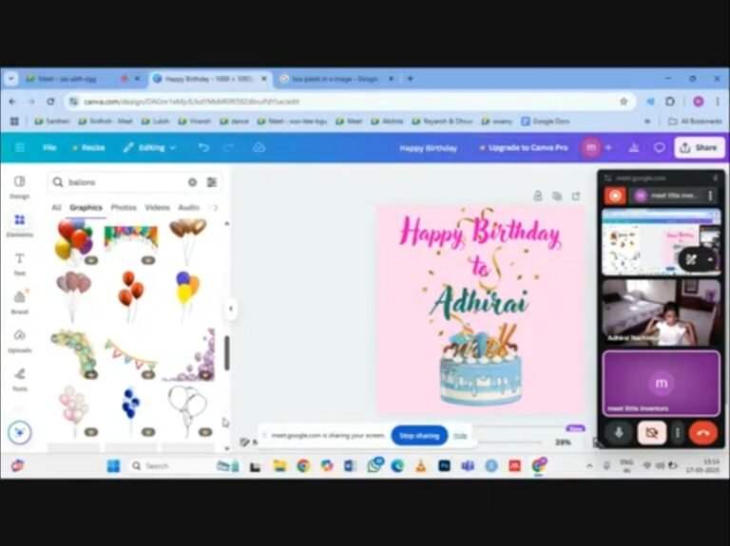
Task: Click the Canva hamburger menu icon
Action: [x=19, y=147]
